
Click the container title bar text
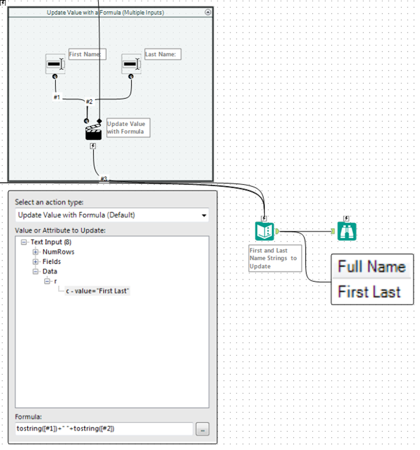(x=105, y=12)
